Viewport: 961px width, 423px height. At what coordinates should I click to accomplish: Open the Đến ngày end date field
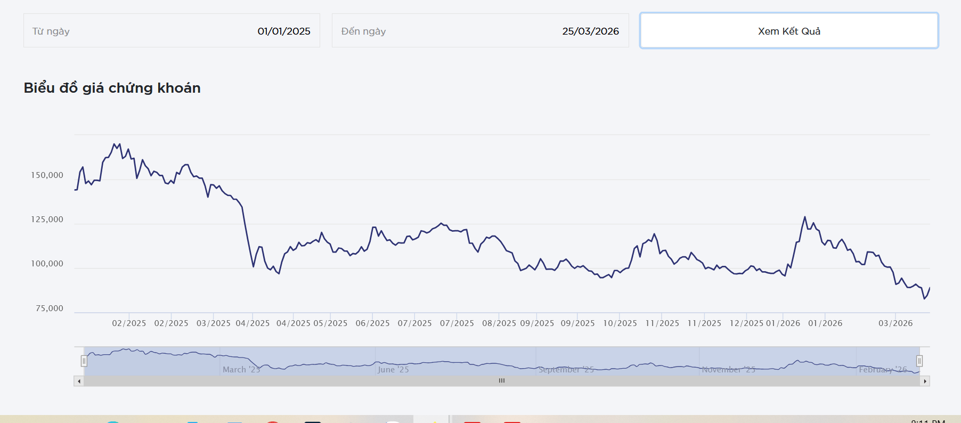[480, 31]
